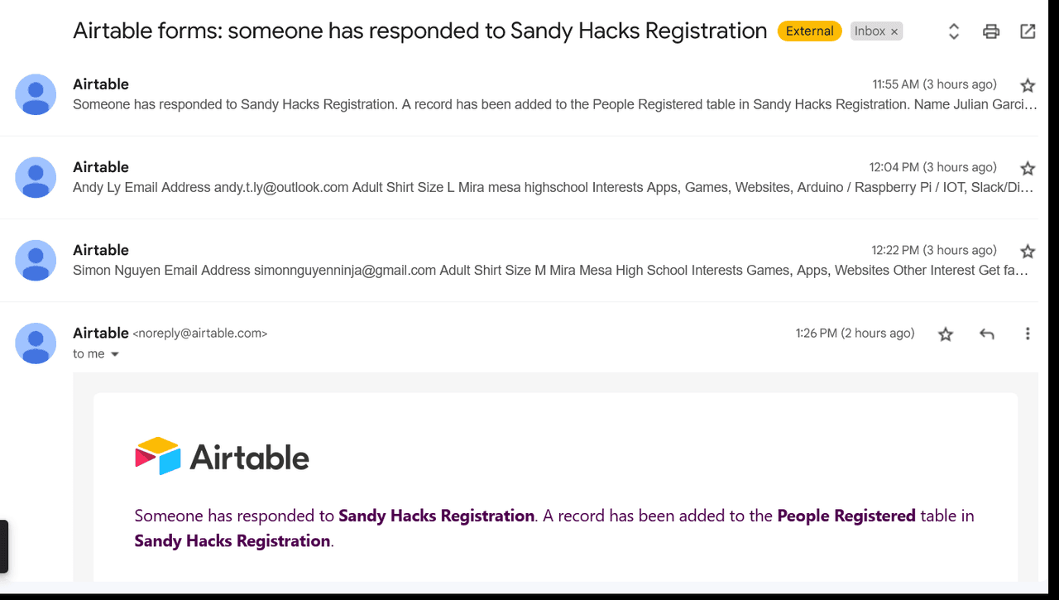Screen dimensions: 1059x600
Task: Click the yellow External tag
Action: pos(809,31)
